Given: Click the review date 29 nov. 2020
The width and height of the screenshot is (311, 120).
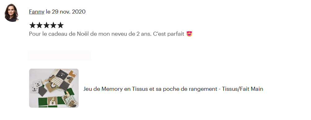Looking at the screenshot, I should [x=69, y=12].
